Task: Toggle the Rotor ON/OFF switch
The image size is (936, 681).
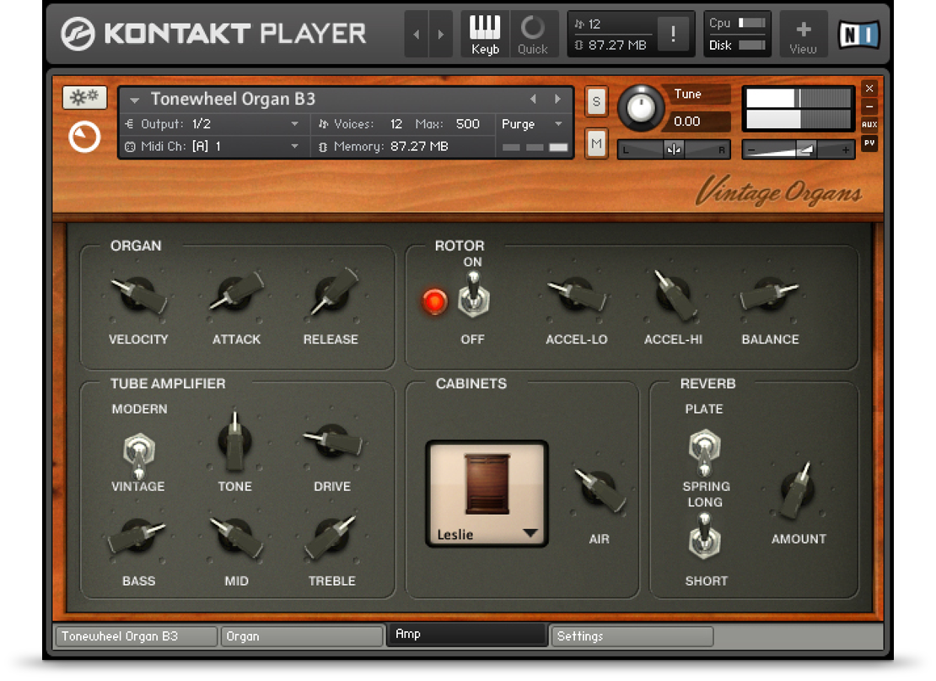Action: (x=473, y=295)
